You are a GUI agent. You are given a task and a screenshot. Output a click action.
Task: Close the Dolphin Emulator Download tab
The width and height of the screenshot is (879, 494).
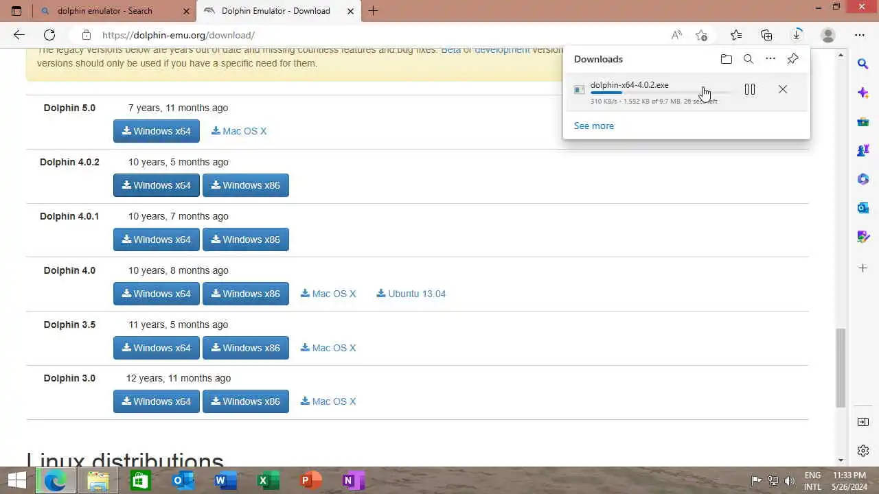pos(351,11)
